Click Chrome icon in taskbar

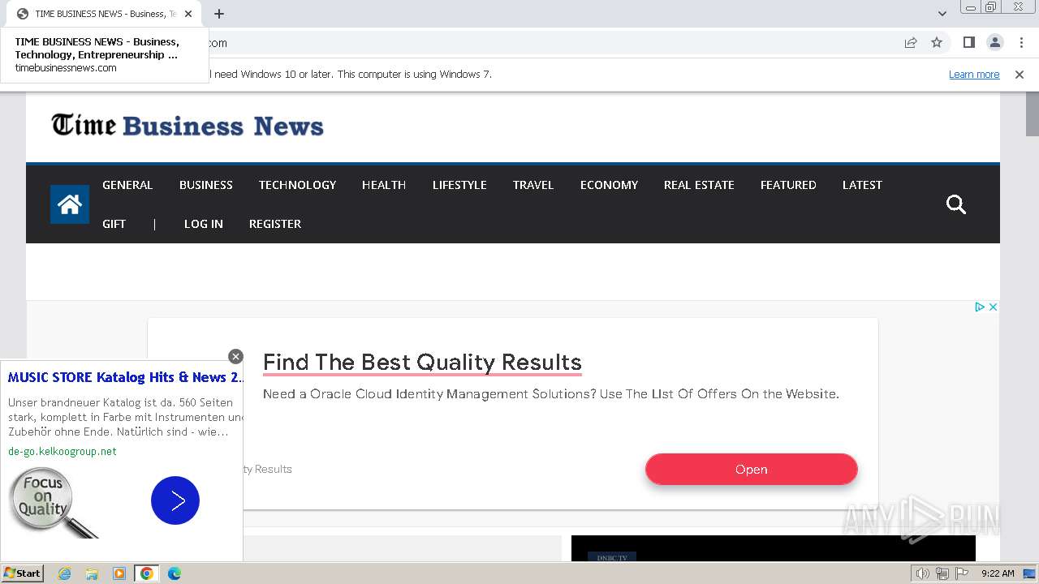point(147,573)
